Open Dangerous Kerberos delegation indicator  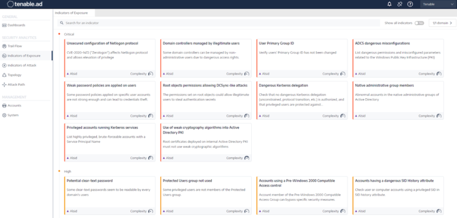tap(302, 100)
